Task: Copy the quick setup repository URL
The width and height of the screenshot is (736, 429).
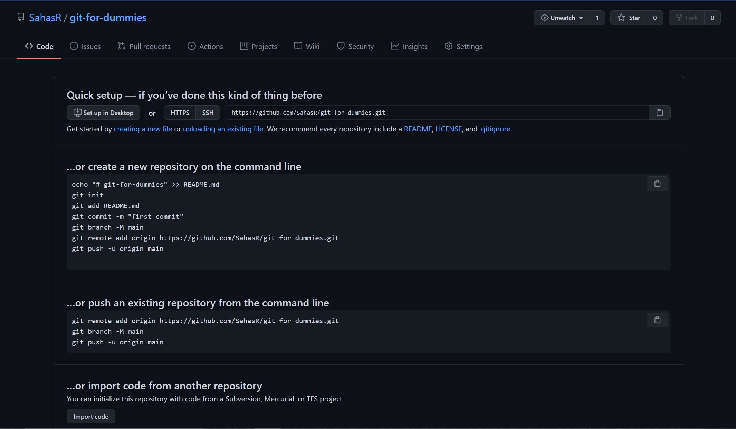Action: tap(659, 113)
